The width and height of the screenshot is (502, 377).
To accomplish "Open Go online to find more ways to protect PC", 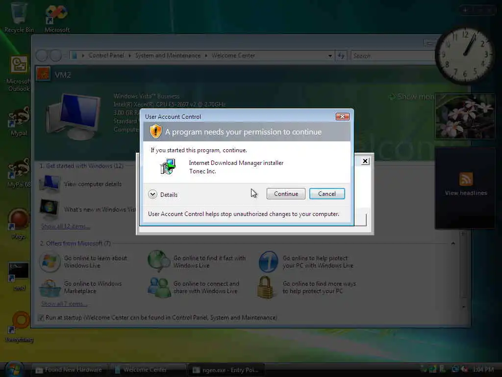I will click(x=307, y=287).
